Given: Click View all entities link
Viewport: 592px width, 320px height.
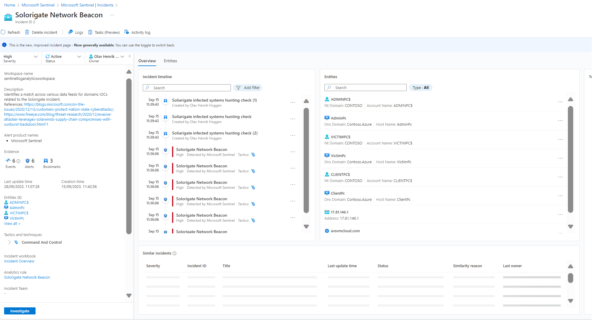Looking at the screenshot, I should [12, 223].
